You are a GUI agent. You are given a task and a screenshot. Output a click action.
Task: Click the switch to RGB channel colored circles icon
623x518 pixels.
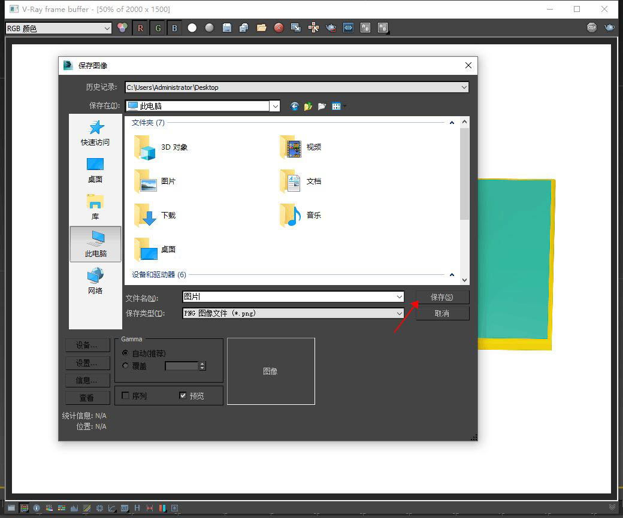(x=122, y=28)
